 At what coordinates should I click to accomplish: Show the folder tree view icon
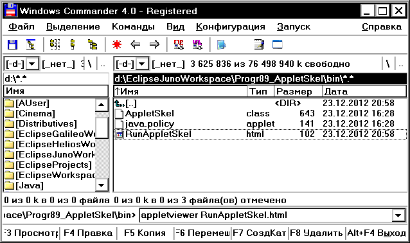[x=92, y=45]
